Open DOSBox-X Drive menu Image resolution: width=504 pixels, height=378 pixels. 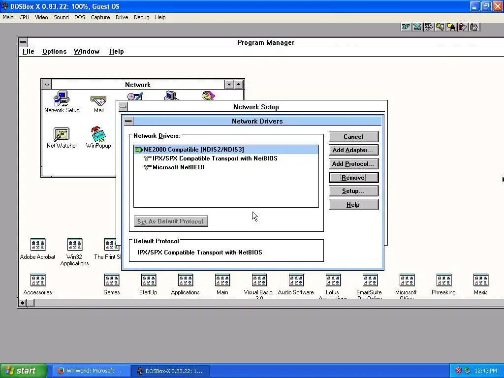click(x=122, y=17)
